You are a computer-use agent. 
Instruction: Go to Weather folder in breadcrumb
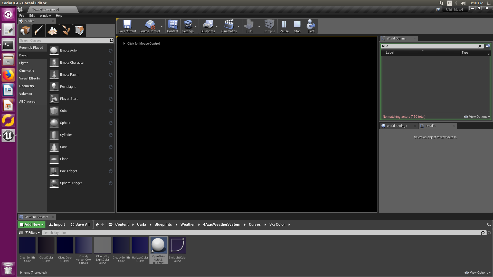coord(187,224)
